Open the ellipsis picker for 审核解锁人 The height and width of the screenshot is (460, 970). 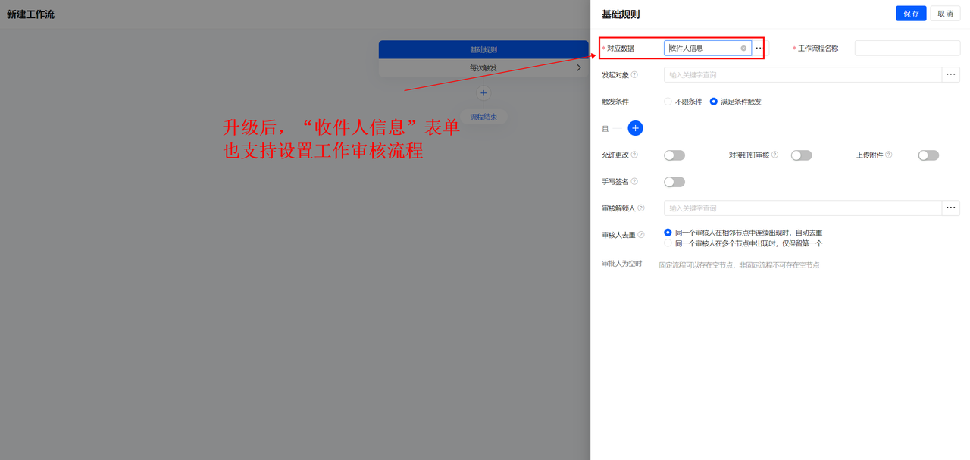point(951,208)
